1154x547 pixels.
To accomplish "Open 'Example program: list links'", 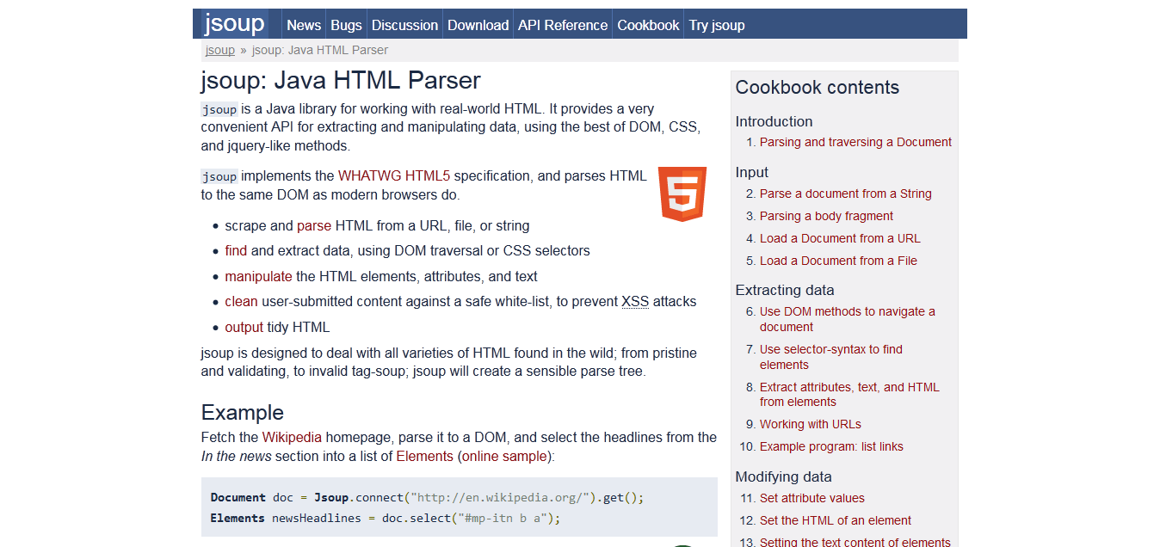I will 831,446.
